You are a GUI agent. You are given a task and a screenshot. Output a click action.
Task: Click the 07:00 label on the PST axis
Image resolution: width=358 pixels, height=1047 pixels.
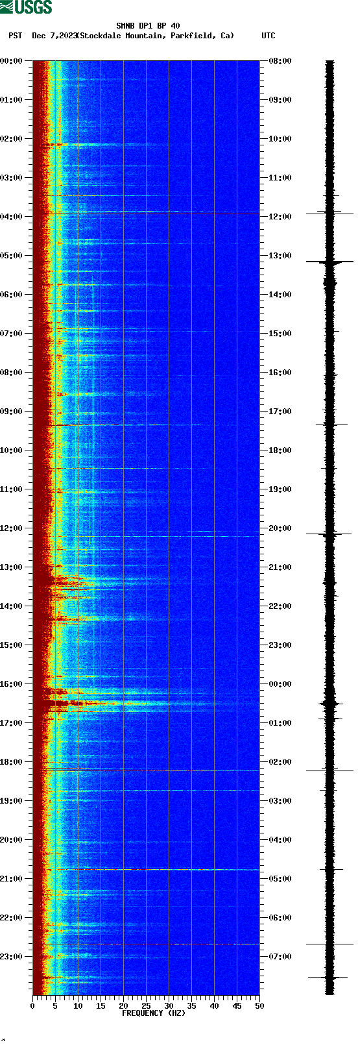pos(12,334)
